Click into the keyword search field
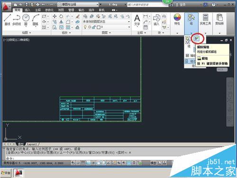 tap(146, 5)
